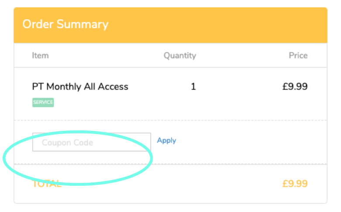Click empty yellow header area right of title
Image resolution: width=341 pixels, height=212 pixels.
click(218, 24)
